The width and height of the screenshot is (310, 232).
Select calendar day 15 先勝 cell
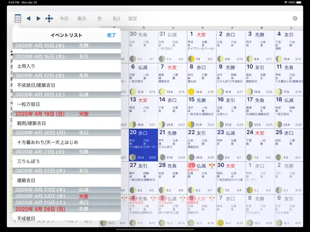point(202,112)
